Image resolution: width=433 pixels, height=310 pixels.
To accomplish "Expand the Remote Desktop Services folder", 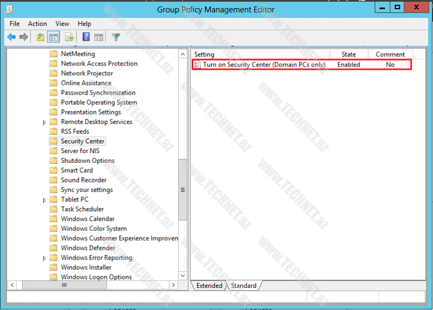I will 44,122.
